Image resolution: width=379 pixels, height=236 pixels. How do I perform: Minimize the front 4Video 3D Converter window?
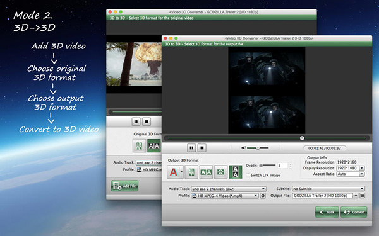(x=171, y=38)
